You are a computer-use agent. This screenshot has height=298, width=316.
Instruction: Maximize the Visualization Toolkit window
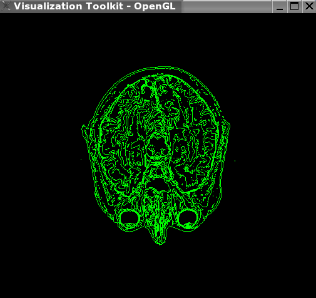(x=294, y=6)
